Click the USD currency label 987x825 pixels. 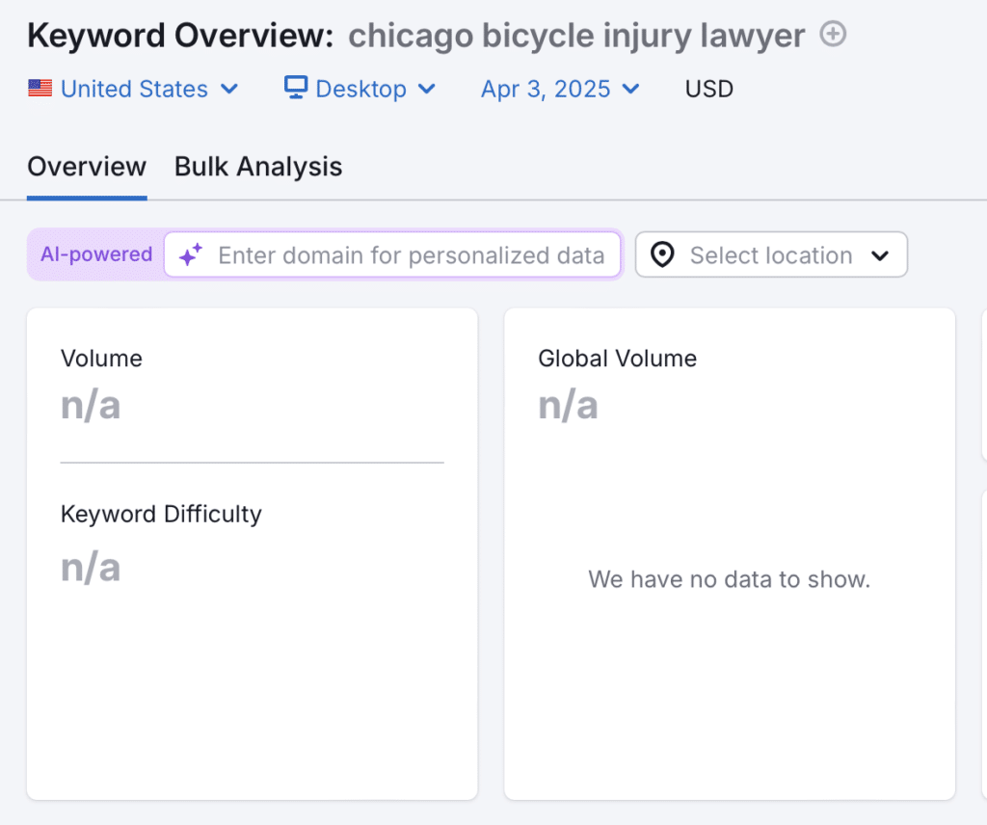[x=709, y=89]
